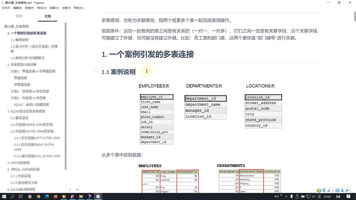This screenshot has height=200, width=356.
Task: Show hidden system tray icons
Action: click(286, 196)
